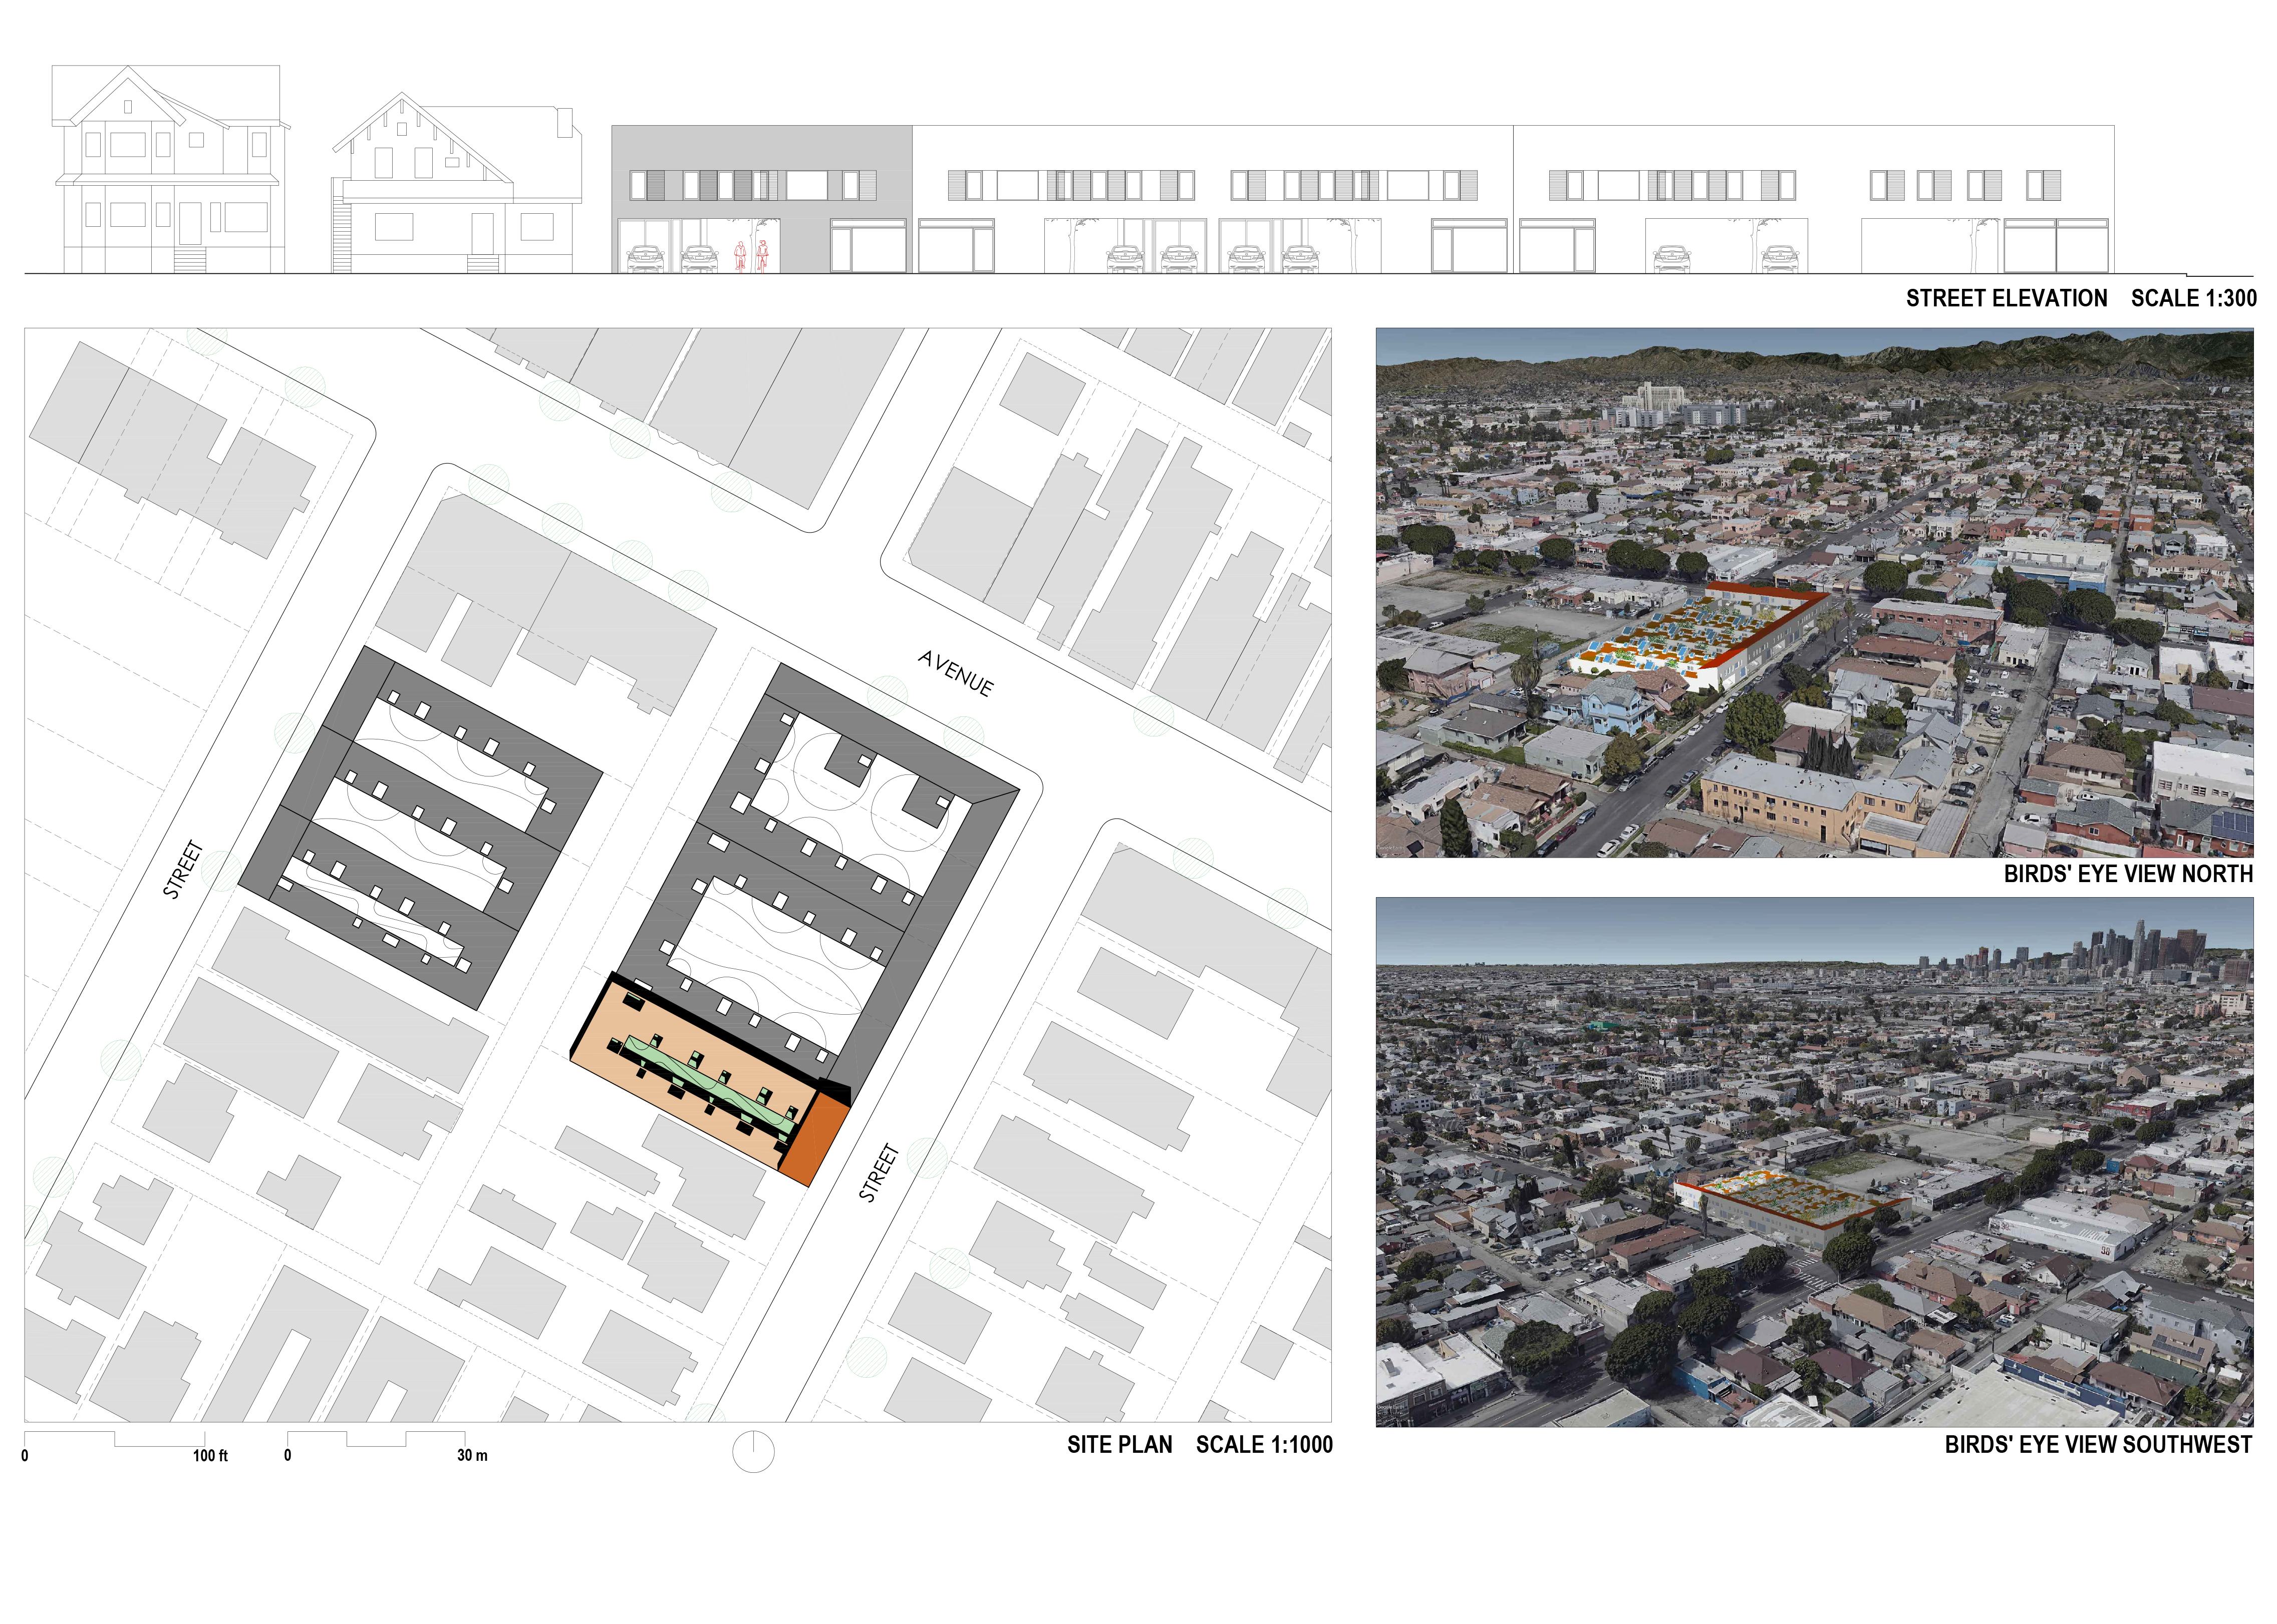Click the north arrow compass symbol
2277x1624 pixels.
click(752, 1451)
